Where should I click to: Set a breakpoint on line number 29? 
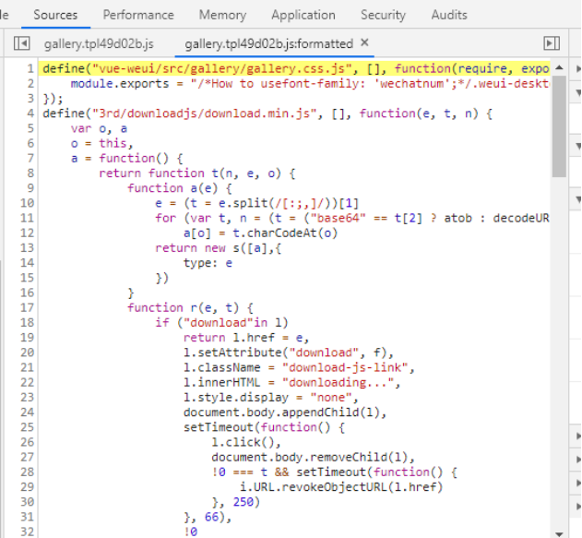(27, 487)
